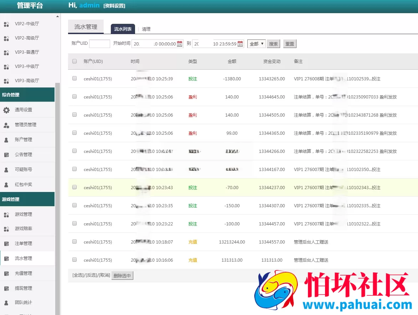Open the start time calendar picker
Image resolution: width=418 pixels, height=315 pixels.
(180, 44)
